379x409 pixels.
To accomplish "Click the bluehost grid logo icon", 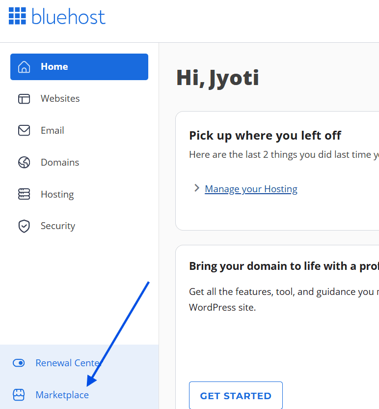I will click(17, 16).
